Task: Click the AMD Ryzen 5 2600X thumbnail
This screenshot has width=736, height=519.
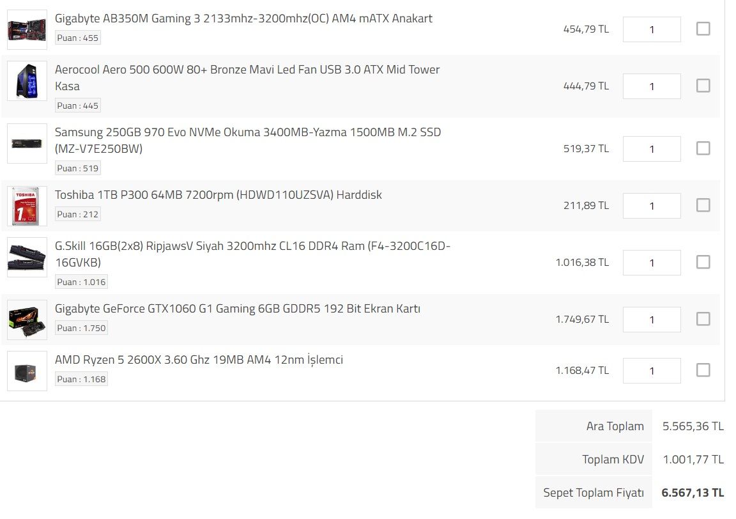Action: point(26,371)
